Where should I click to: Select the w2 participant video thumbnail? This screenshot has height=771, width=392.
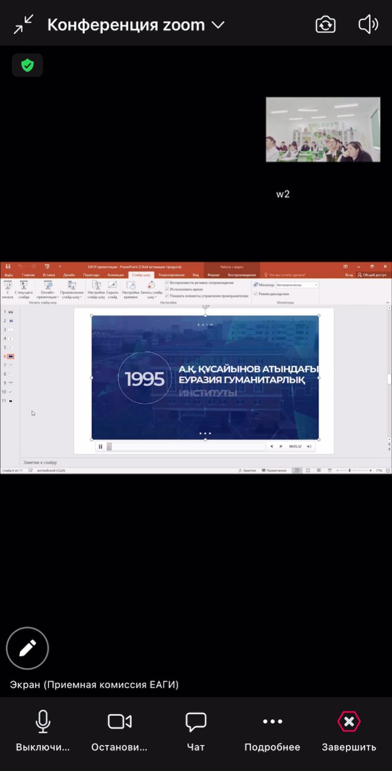click(x=323, y=130)
